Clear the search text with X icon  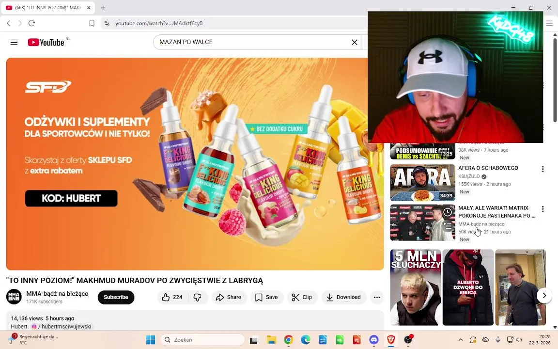pyautogui.click(x=355, y=42)
